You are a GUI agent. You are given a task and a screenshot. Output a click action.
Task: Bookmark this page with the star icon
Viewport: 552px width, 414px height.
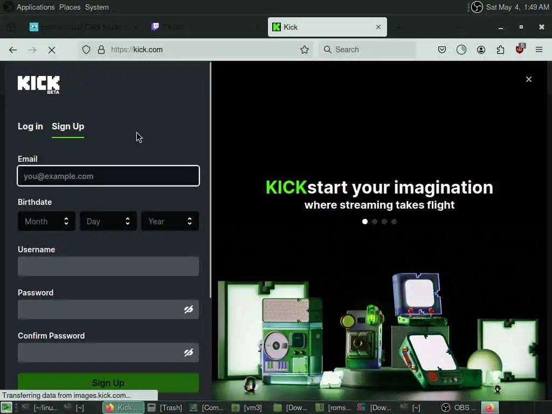(305, 50)
